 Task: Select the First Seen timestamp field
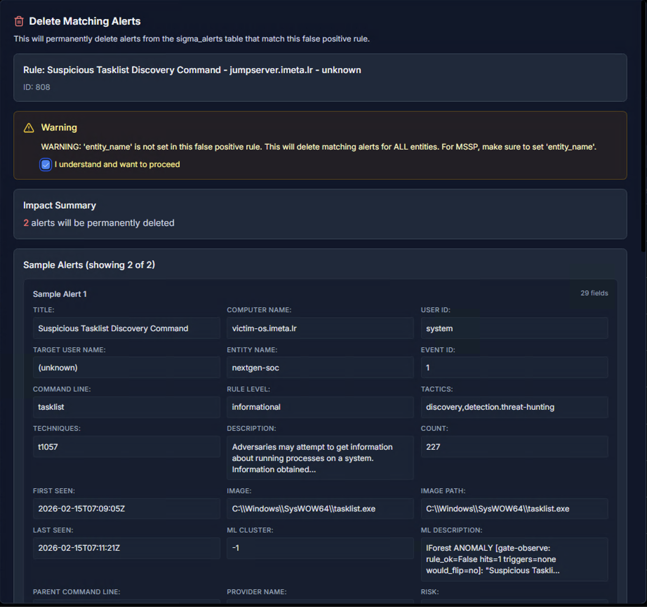(x=126, y=509)
